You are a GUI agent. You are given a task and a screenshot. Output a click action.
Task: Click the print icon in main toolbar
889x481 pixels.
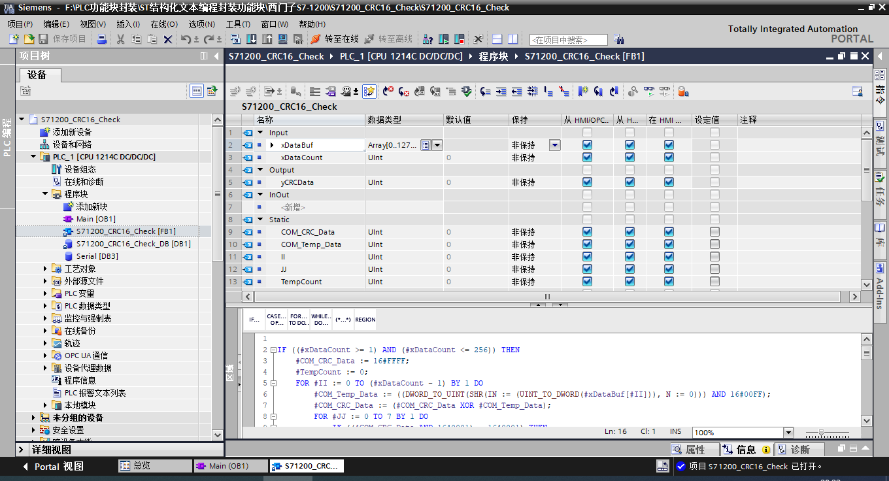coord(101,39)
